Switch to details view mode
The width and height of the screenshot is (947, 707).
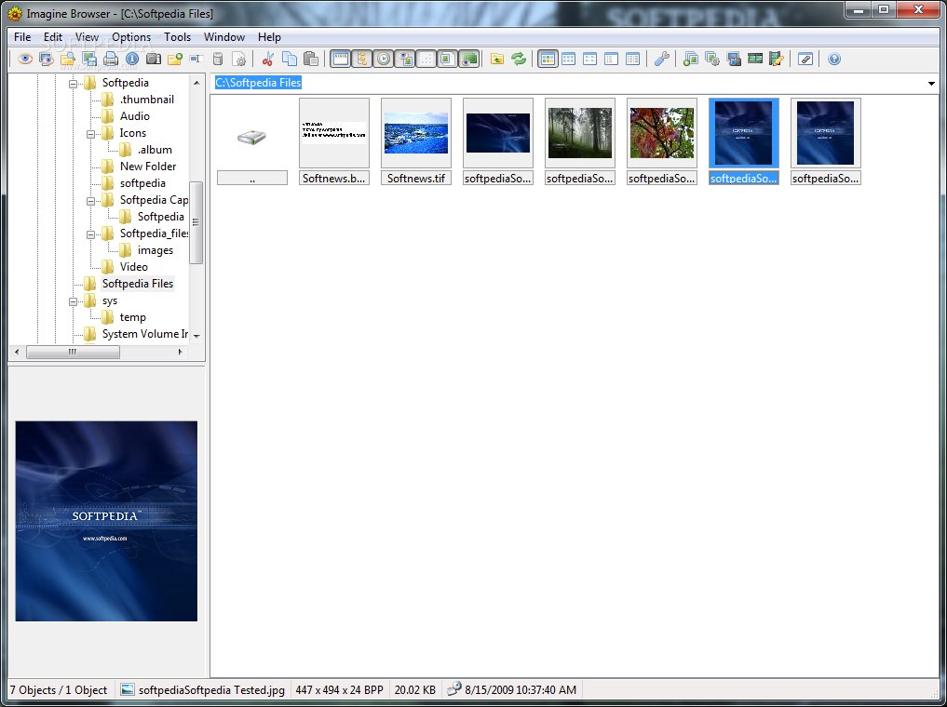[x=632, y=60]
